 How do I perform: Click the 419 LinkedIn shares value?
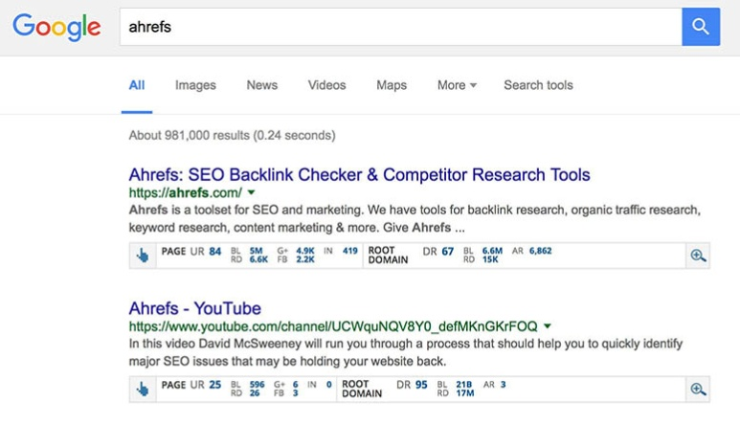[x=350, y=251]
